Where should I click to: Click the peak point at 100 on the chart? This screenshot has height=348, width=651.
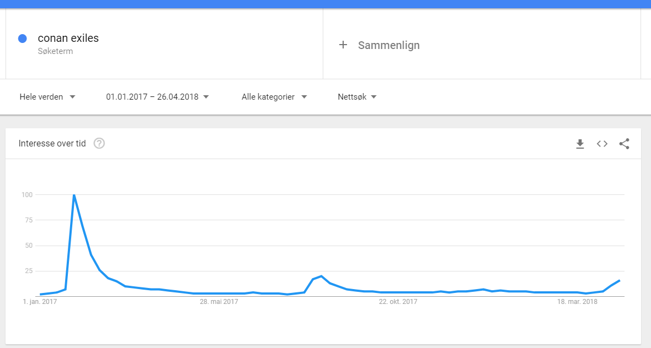click(74, 195)
